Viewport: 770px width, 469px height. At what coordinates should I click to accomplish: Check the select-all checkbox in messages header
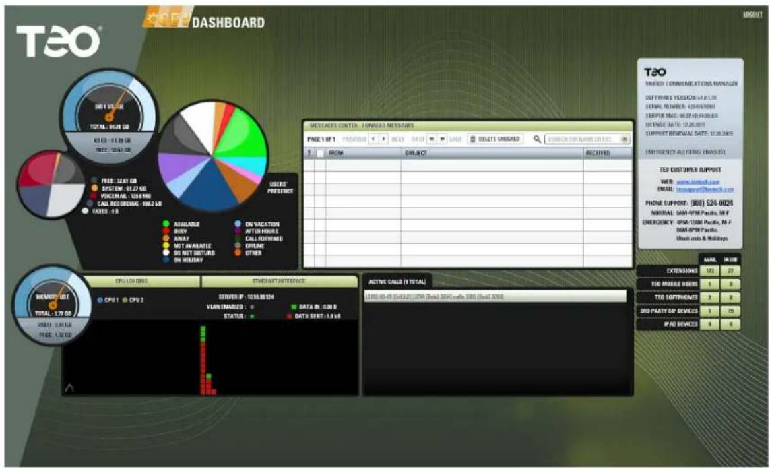pyautogui.click(x=320, y=153)
